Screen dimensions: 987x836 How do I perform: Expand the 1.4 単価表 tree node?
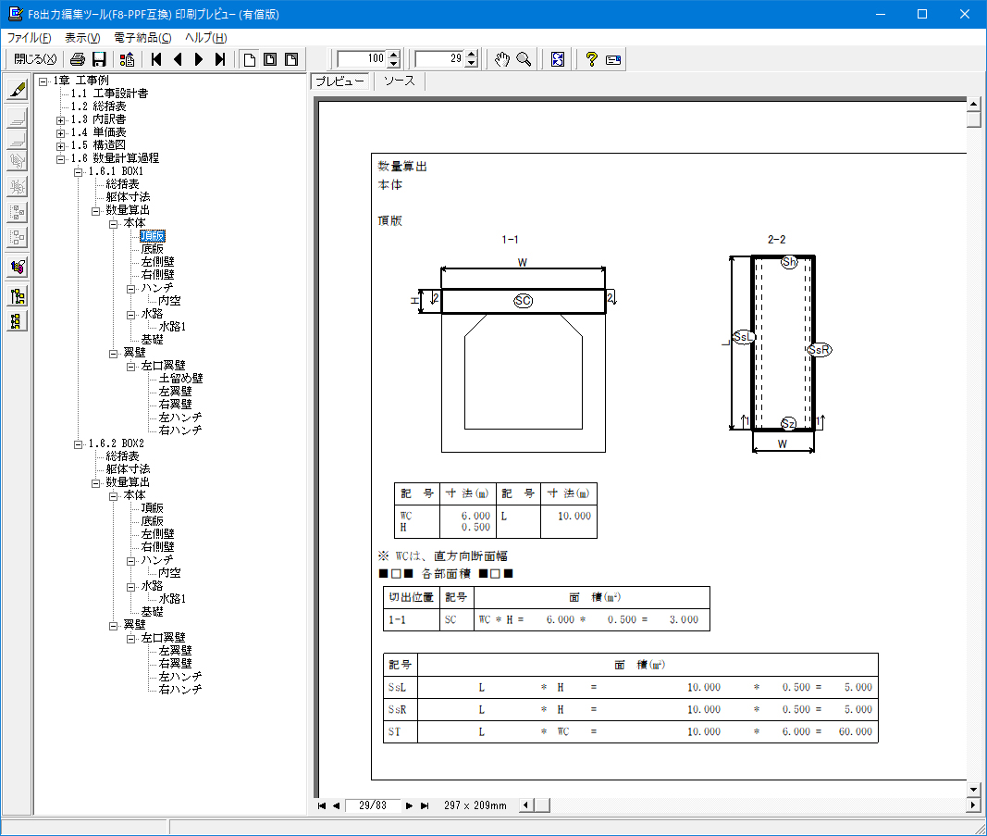click(x=60, y=133)
